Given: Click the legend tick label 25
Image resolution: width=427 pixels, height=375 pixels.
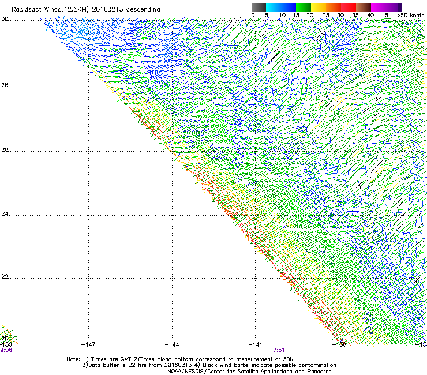Looking at the screenshot, I should (326, 16).
